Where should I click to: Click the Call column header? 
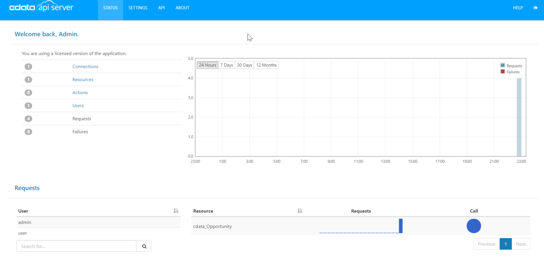point(474,211)
